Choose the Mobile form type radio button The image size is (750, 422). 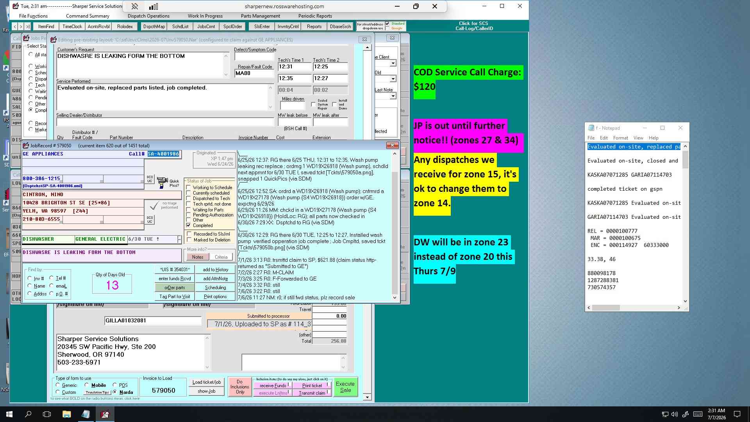click(x=87, y=385)
